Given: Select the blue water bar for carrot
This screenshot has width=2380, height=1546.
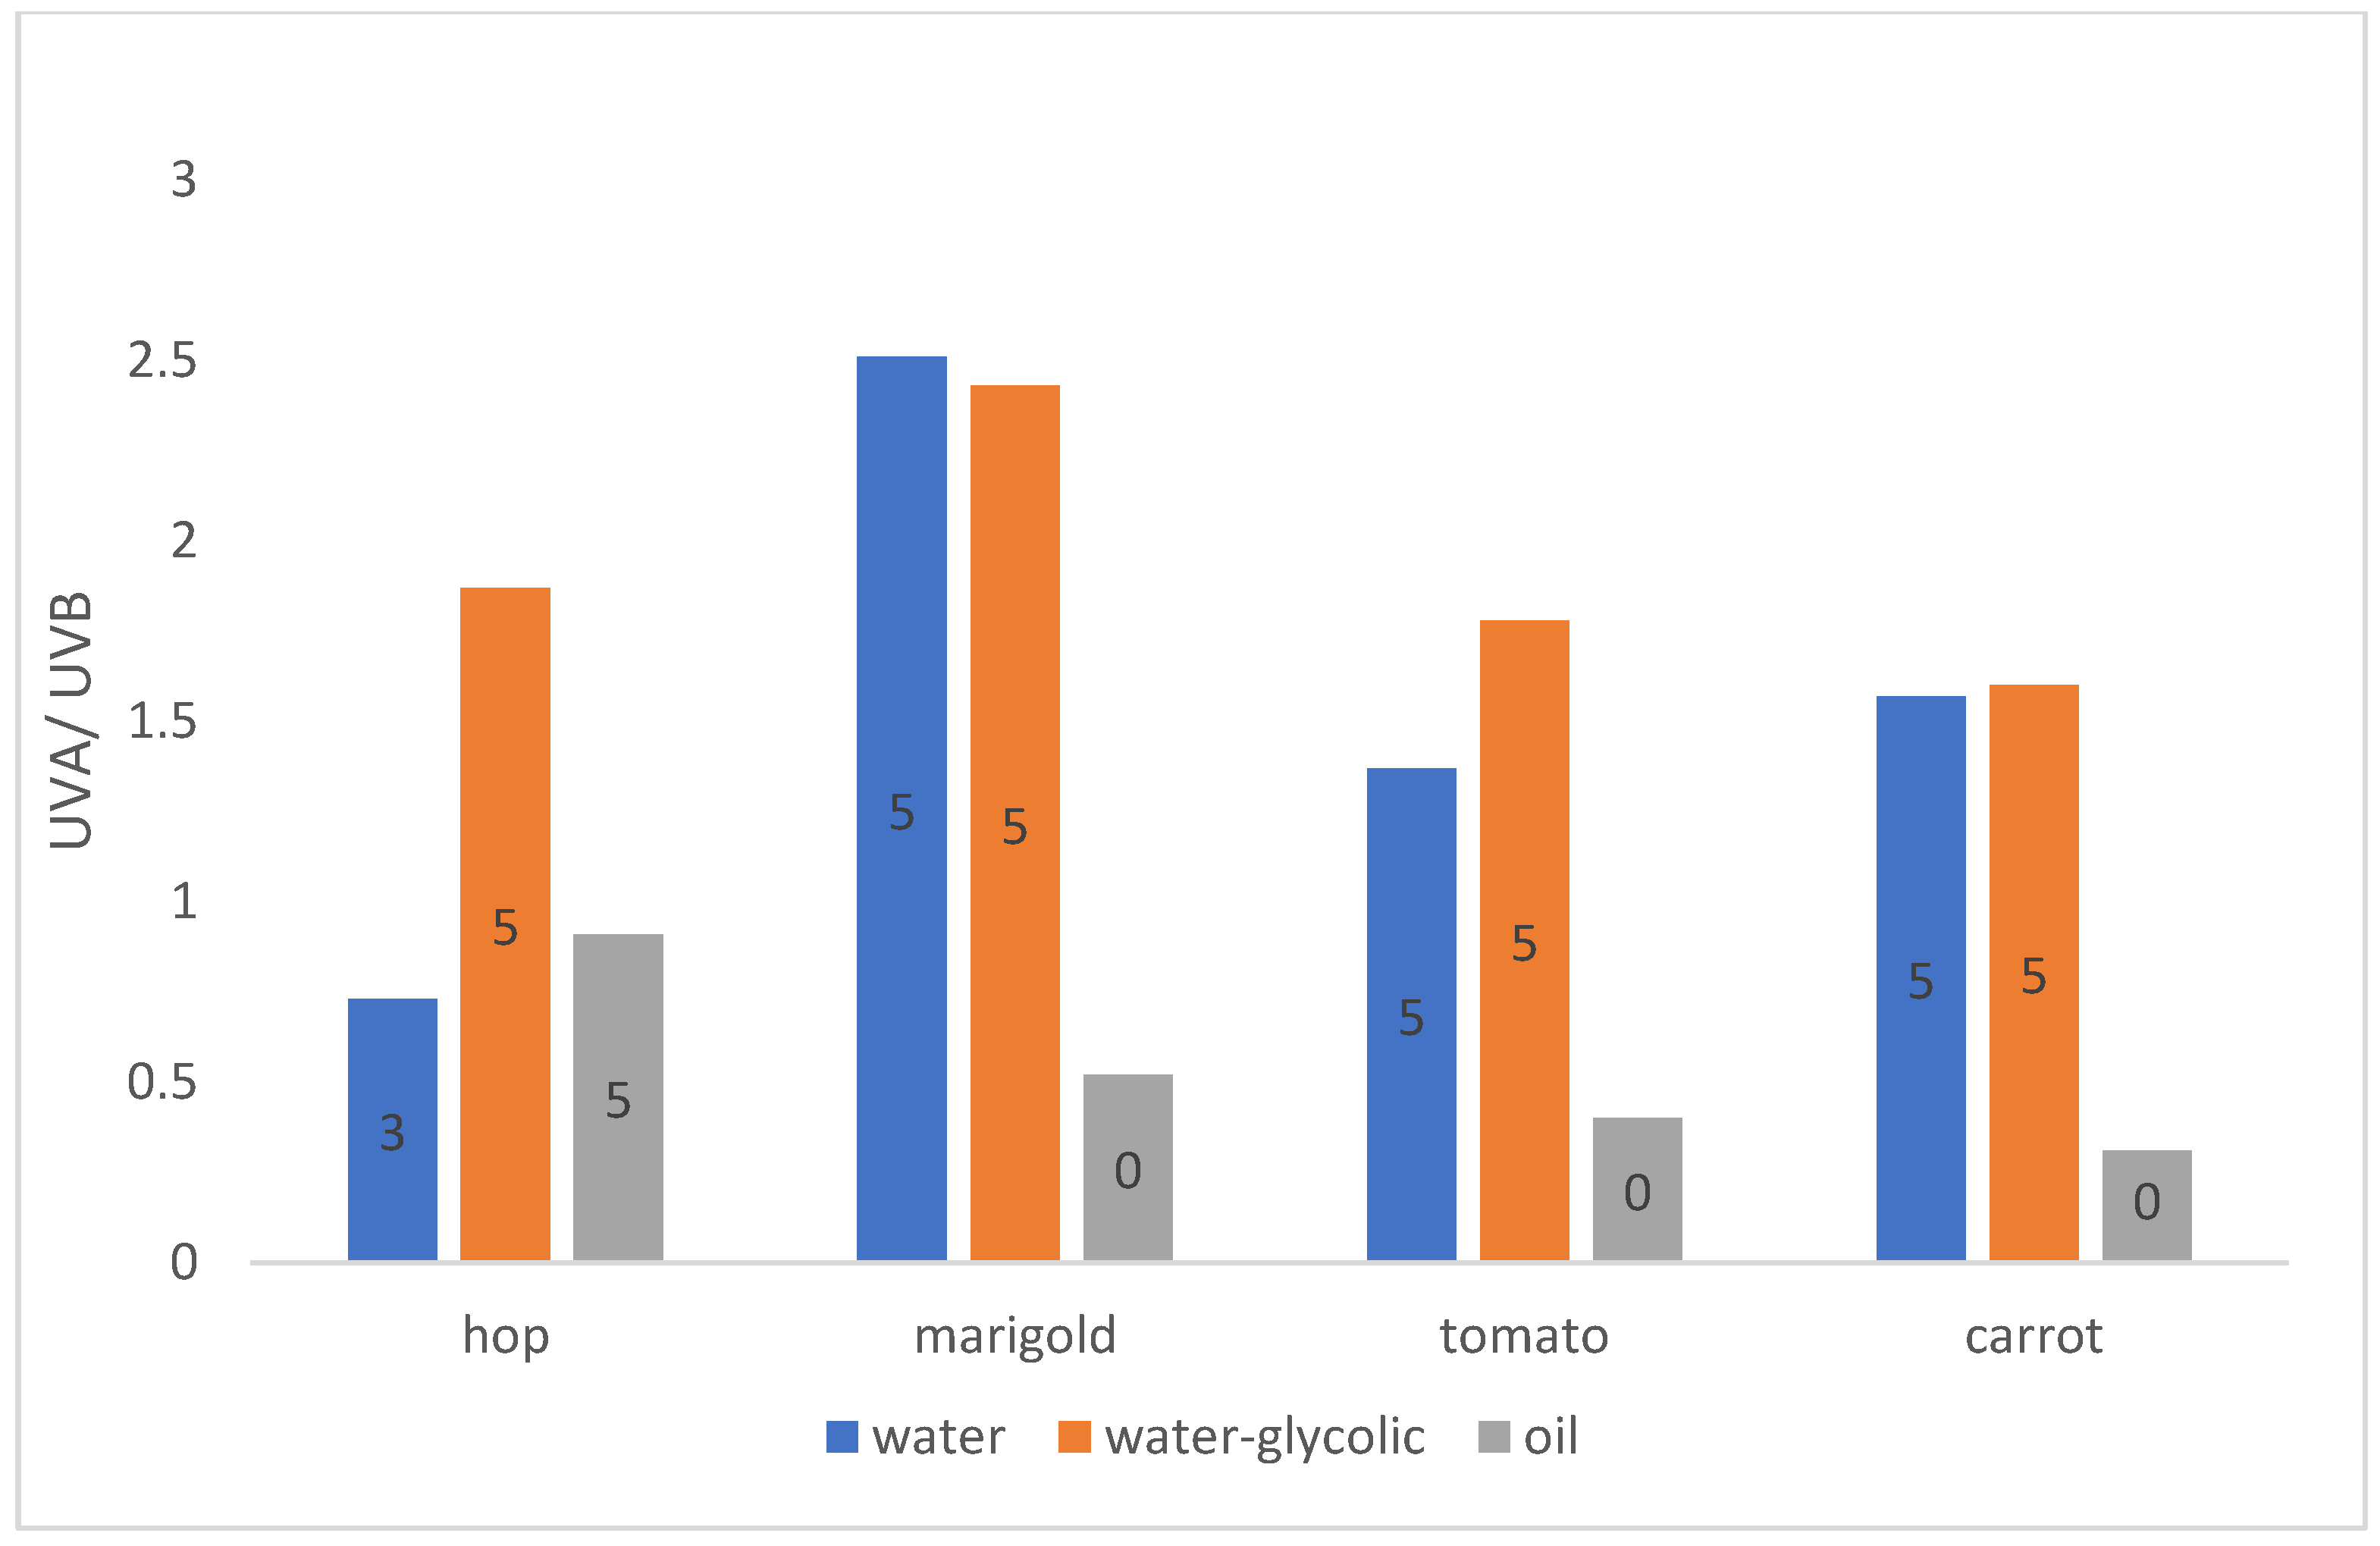Looking at the screenshot, I should click(1920, 978).
